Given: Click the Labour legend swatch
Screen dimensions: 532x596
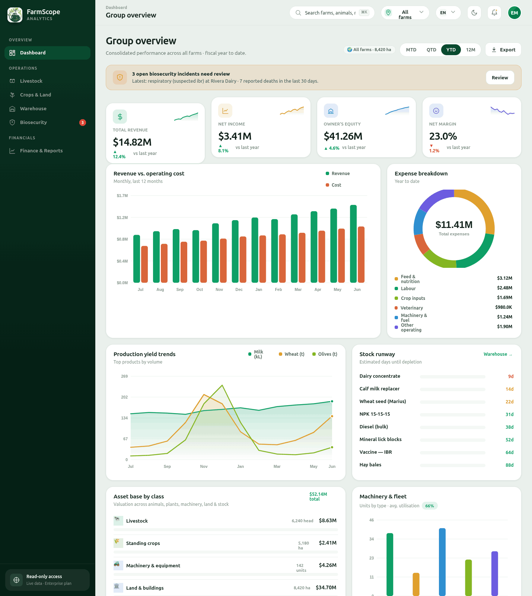Looking at the screenshot, I should tap(396, 289).
